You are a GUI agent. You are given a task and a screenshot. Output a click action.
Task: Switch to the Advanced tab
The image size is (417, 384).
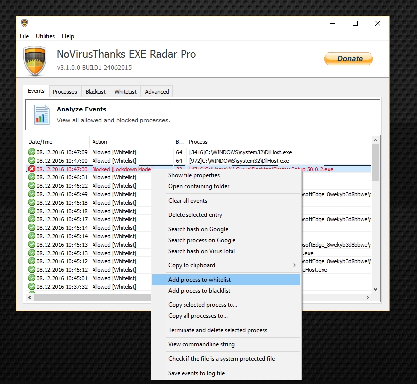pyautogui.click(x=157, y=92)
